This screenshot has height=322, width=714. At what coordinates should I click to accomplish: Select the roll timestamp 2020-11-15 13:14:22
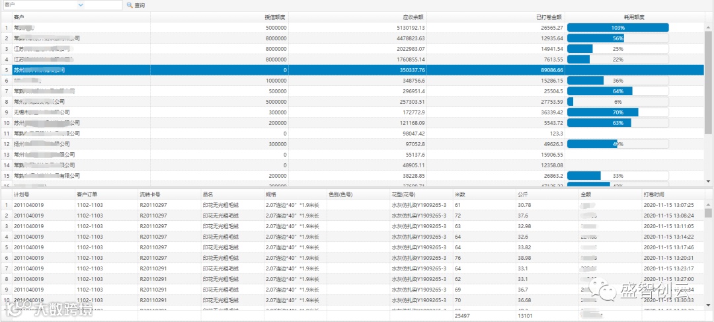coord(668,237)
